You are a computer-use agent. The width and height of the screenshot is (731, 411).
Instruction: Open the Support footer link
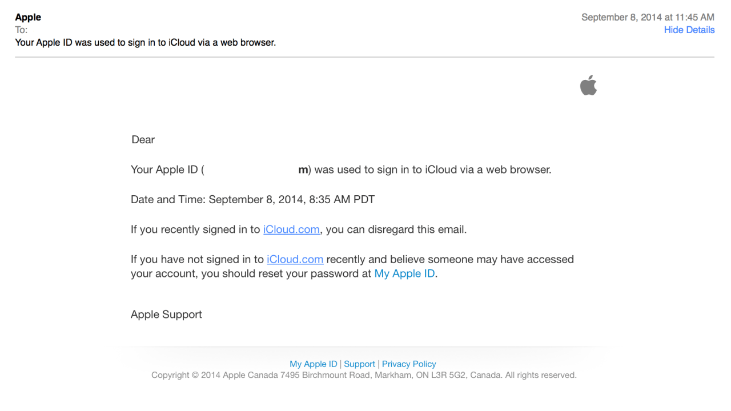(x=359, y=364)
